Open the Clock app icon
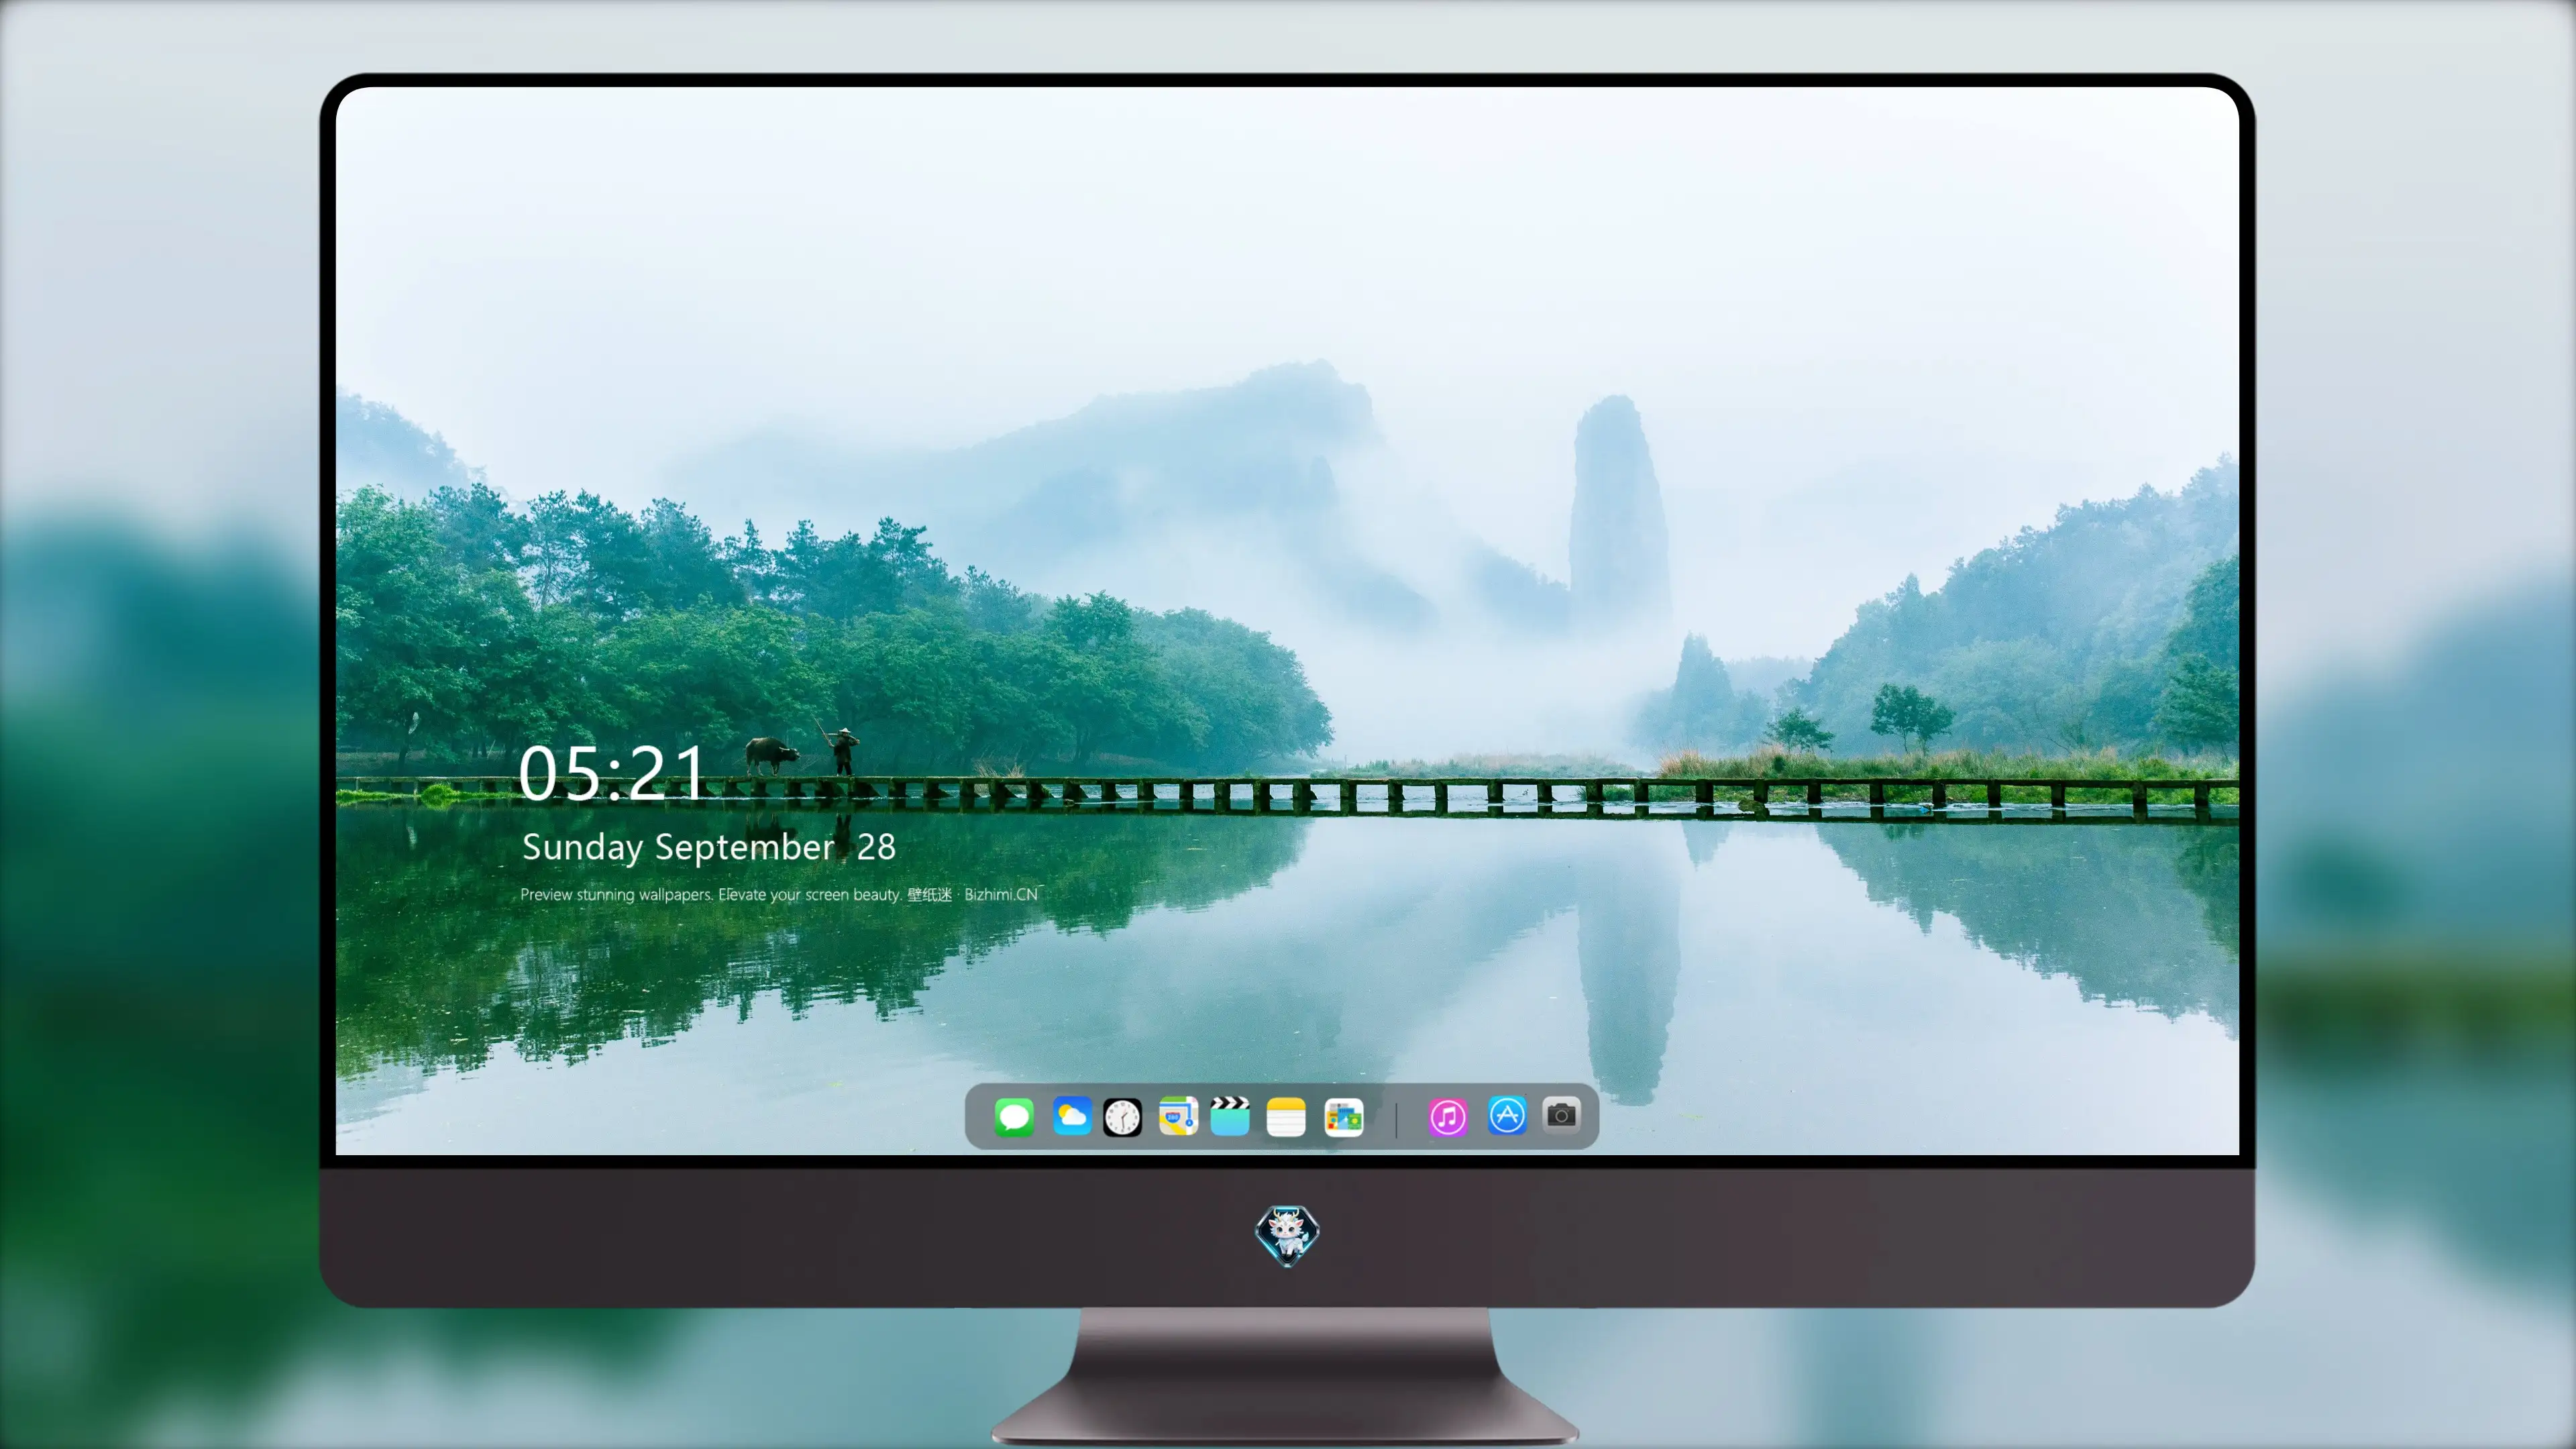This screenshot has height=1449, width=2576. (x=1122, y=1117)
